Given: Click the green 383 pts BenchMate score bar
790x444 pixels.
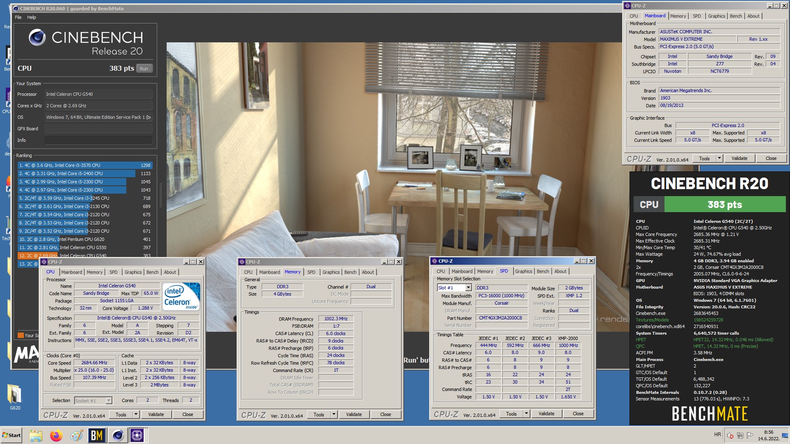Looking at the screenshot, I should tap(725, 204).
